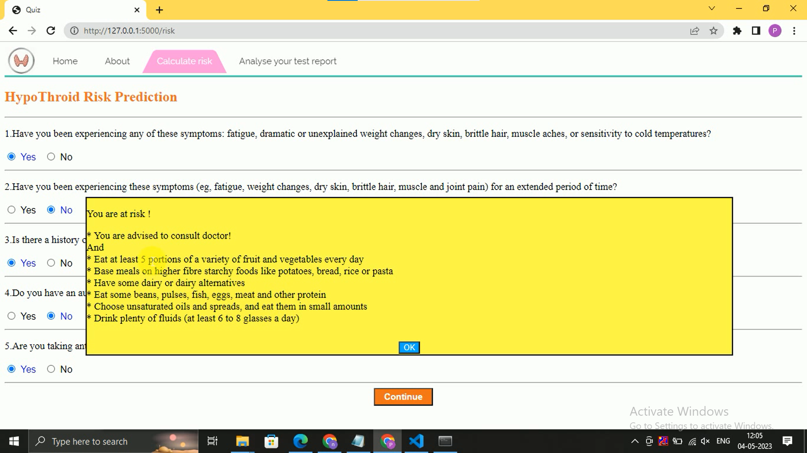The width and height of the screenshot is (807, 453).
Task: Click 'You are advised to consult doctor!' line
Action: [x=162, y=236]
